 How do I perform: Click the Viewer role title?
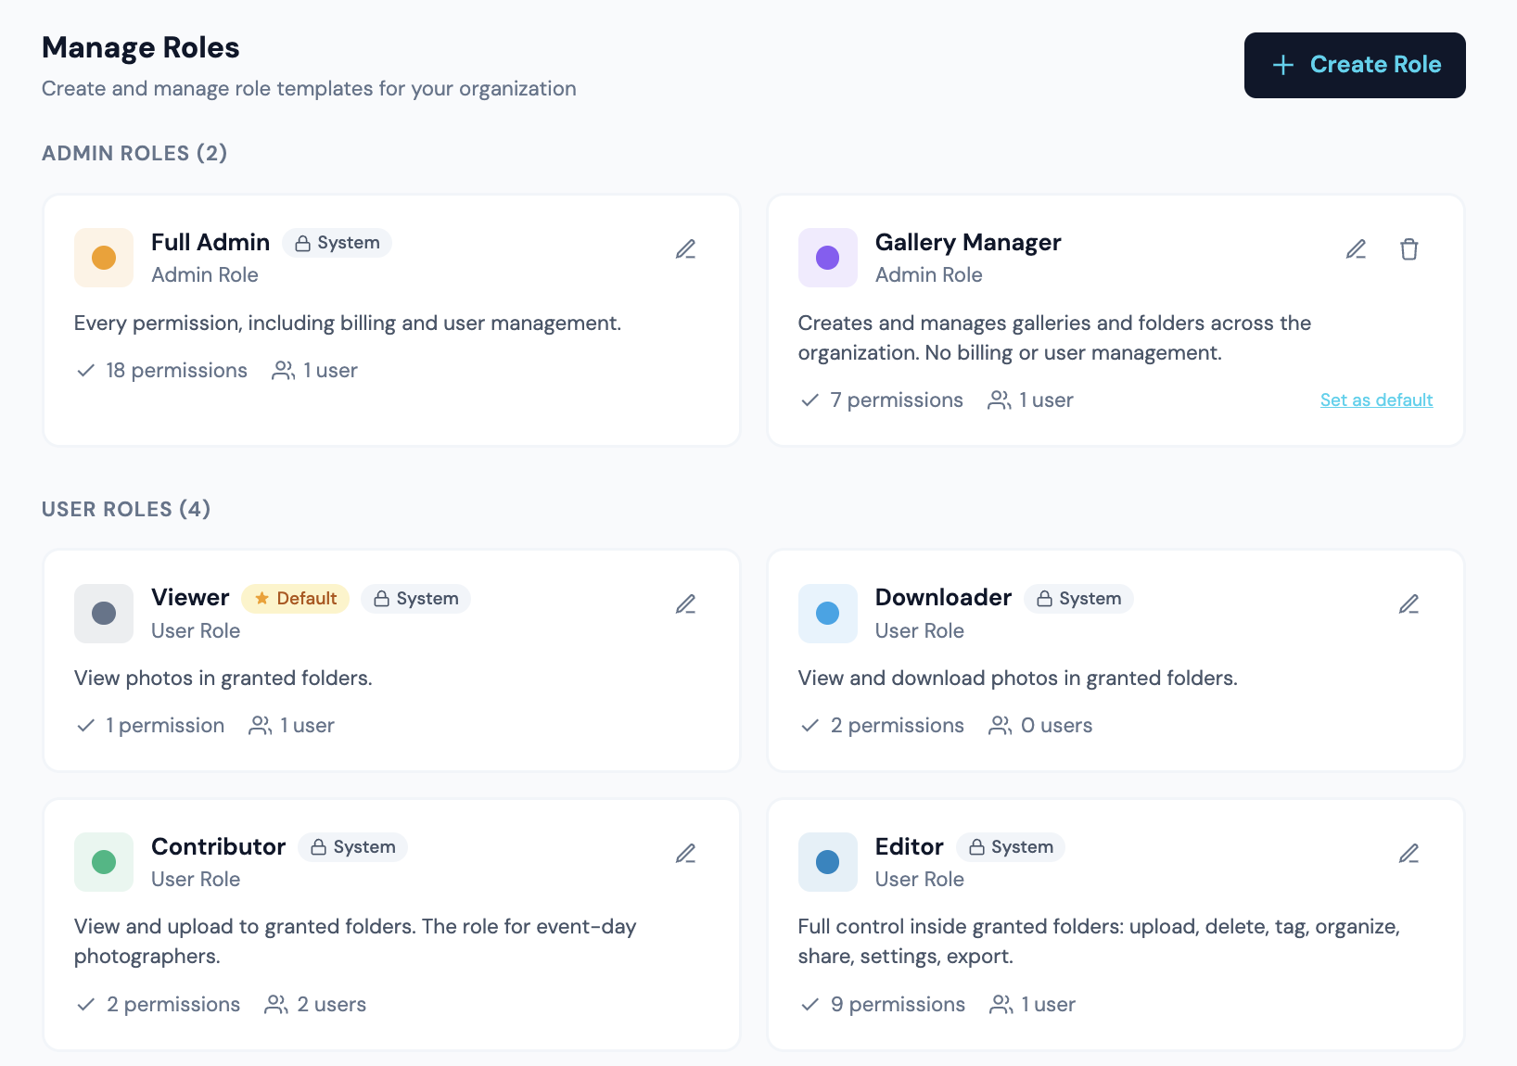coord(190,598)
